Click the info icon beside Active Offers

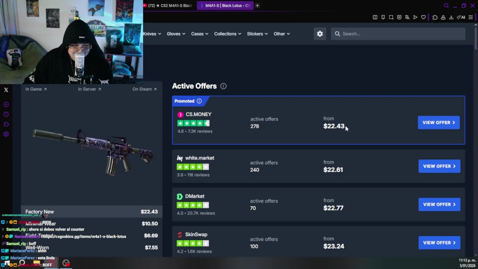[x=223, y=86]
